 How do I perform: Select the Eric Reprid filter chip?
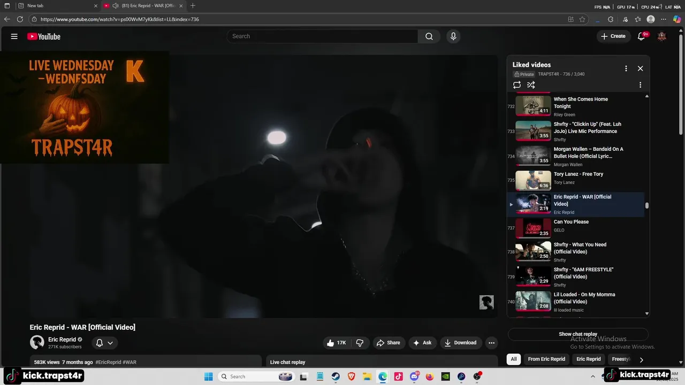point(589,359)
